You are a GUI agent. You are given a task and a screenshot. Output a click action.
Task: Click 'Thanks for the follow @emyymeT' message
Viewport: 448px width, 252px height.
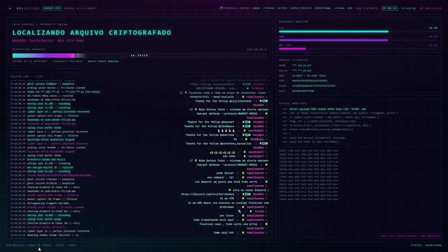coord(211,122)
